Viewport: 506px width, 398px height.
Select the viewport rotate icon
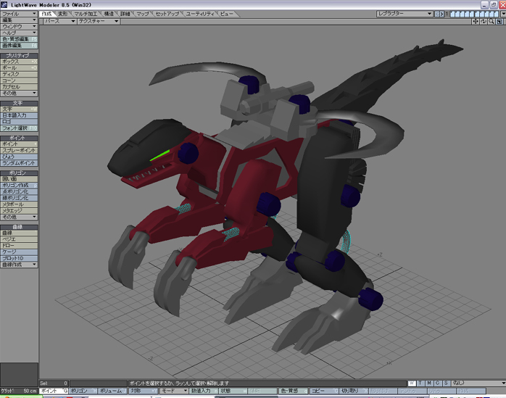pyautogui.click(x=484, y=21)
